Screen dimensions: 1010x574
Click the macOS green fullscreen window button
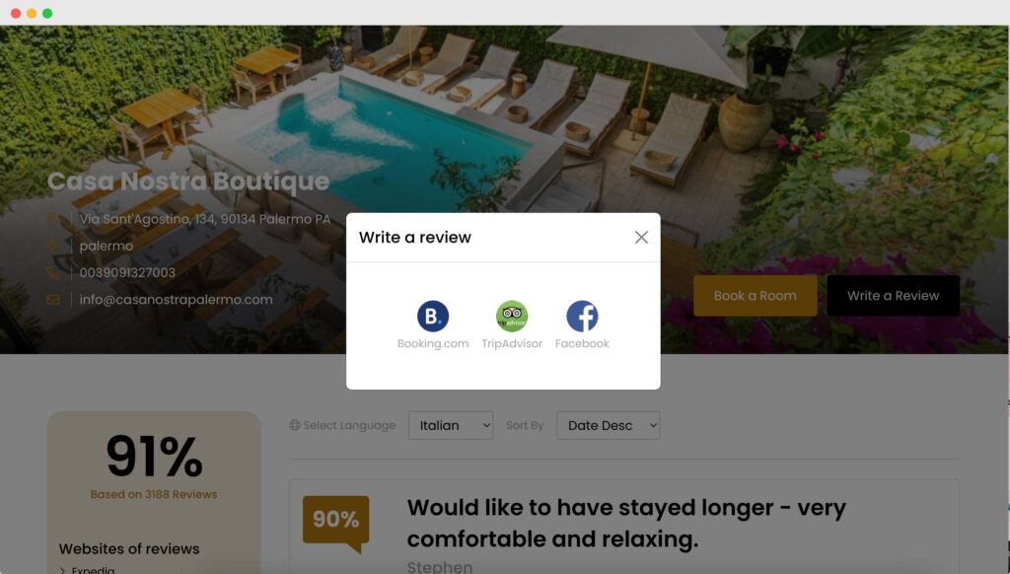47,14
